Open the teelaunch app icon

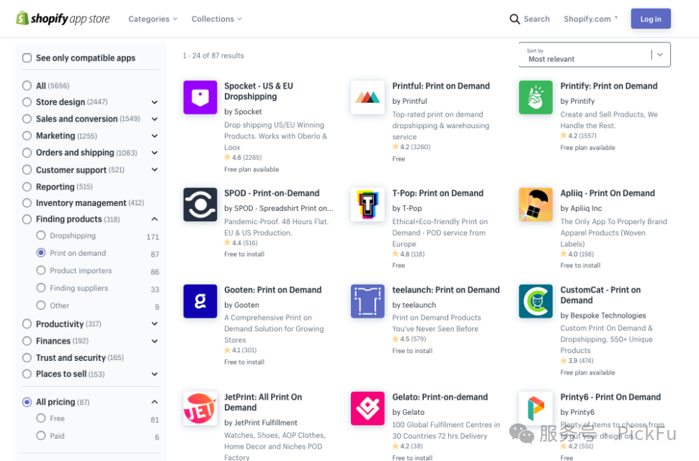coord(368,301)
